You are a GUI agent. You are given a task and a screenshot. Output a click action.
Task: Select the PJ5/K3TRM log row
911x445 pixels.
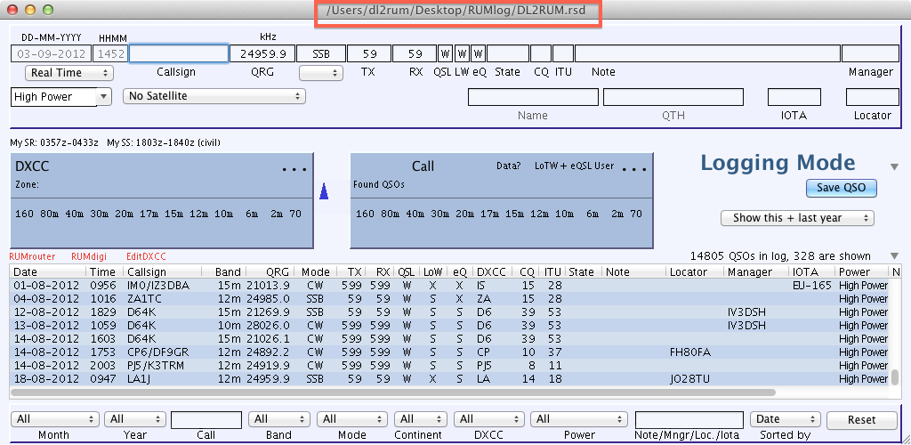[x=449, y=366]
